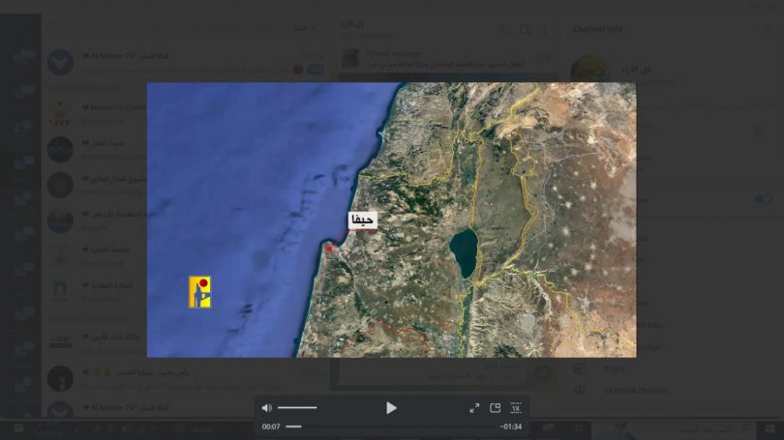The width and height of the screenshot is (784, 440).
Task: Search within the open Telegram channel
Action: 501,29
